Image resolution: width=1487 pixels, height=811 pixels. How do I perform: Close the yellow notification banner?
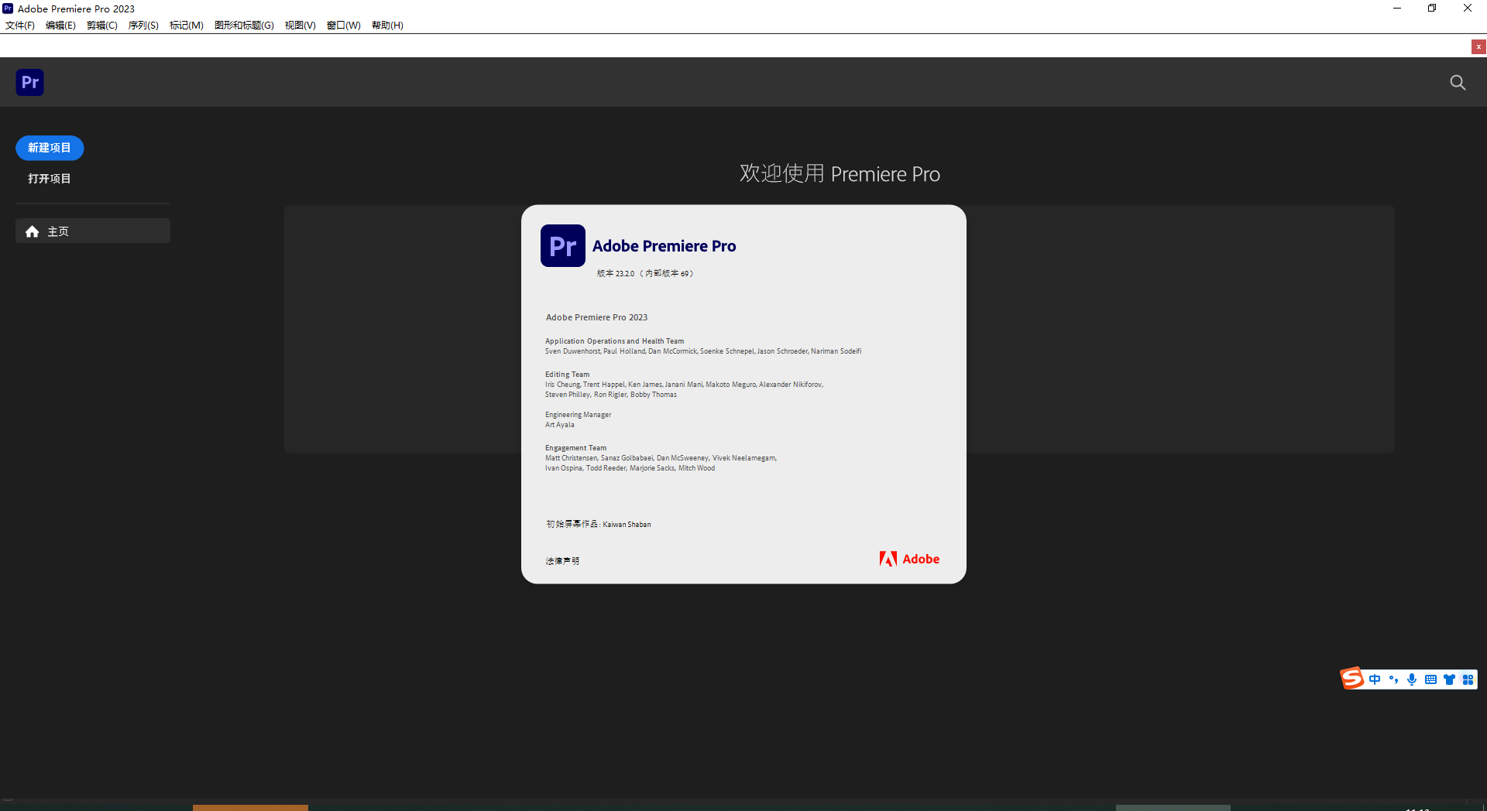tap(1478, 46)
